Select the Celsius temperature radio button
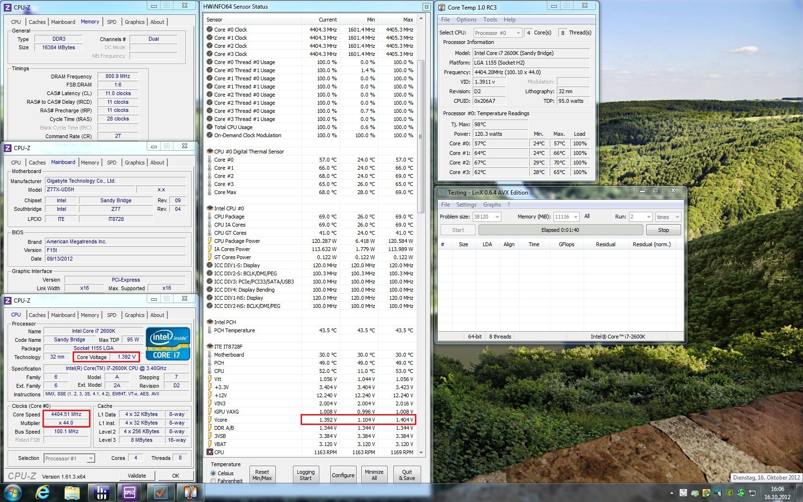This screenshot has width=803, height=502. click(x=213, y=473)
